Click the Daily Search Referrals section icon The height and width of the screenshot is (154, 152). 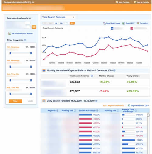[x=44, y=101]
